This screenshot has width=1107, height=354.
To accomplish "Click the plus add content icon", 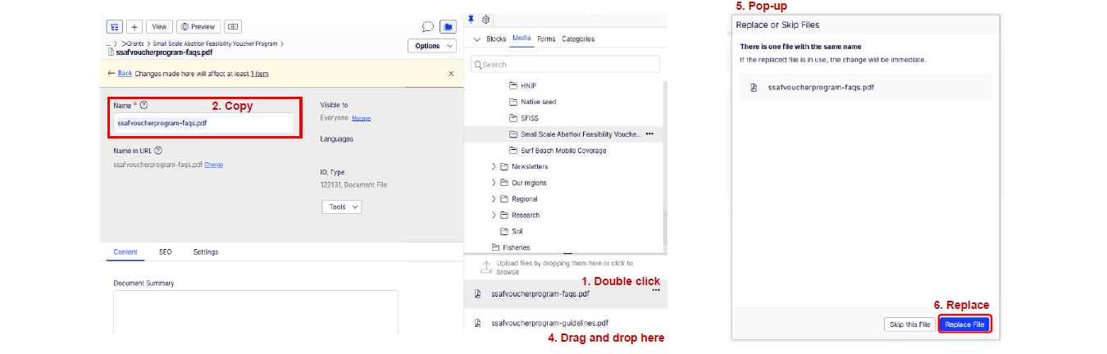I will tap(134, 26).
